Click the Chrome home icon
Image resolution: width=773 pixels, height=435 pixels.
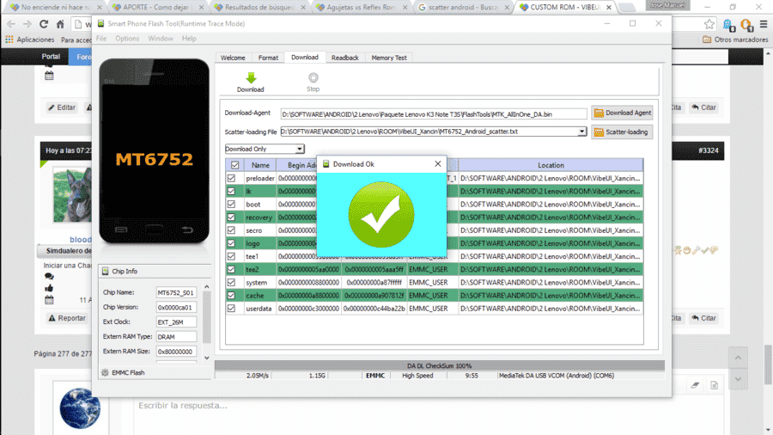tap(60, 24)
